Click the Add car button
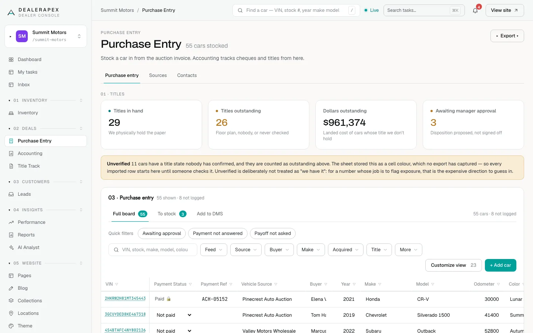The image size is (533, 333). click(500, 265)
